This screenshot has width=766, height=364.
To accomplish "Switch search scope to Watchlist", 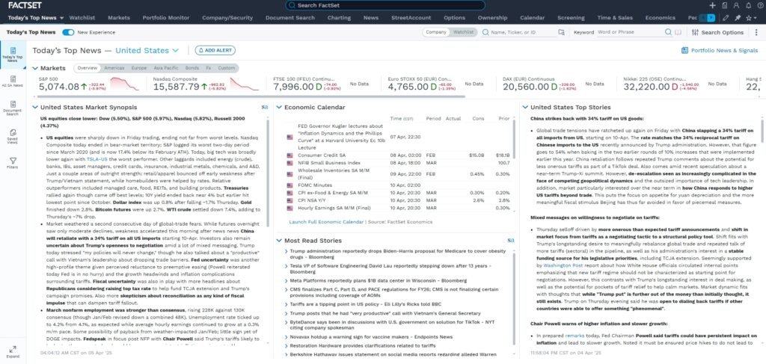I will [463, 32].
